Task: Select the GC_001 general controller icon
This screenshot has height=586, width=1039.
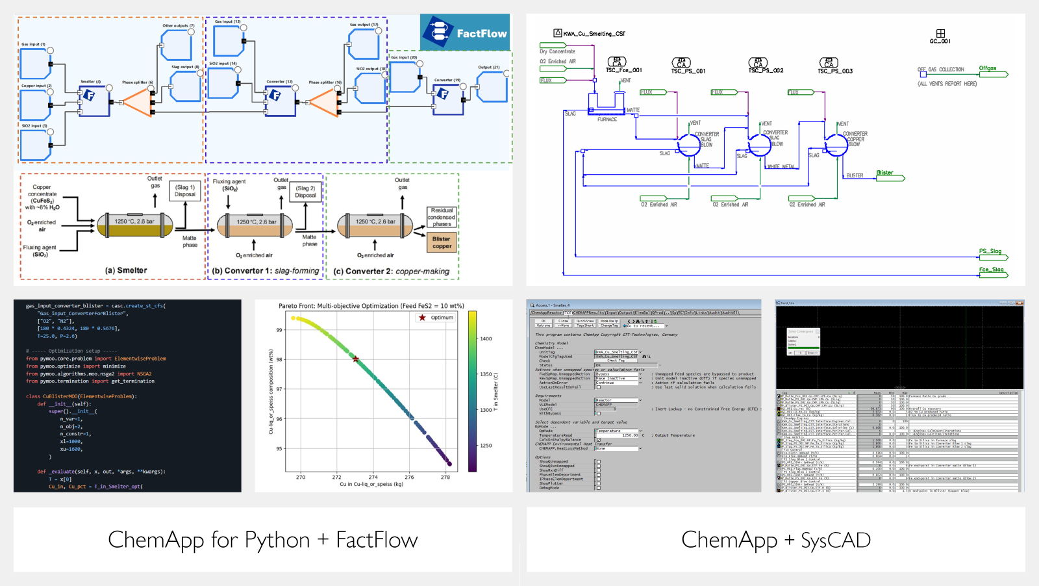Action: pyautogui.click(x=940, y=33)
